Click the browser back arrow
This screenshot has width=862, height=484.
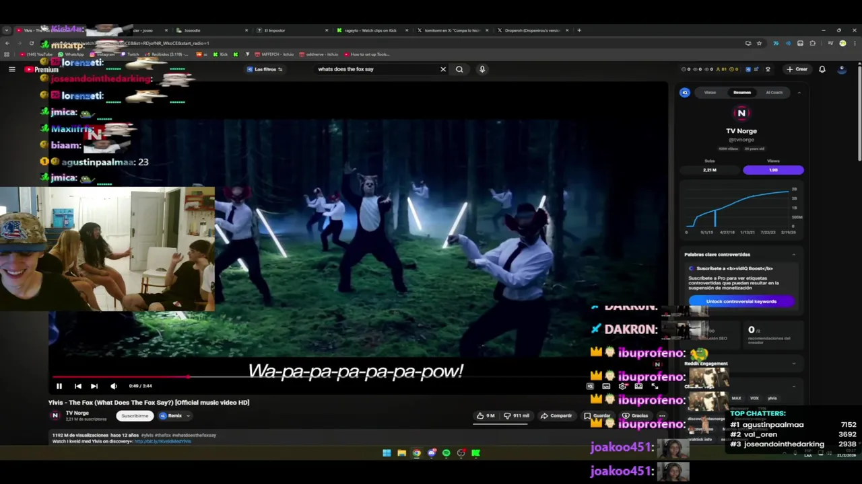click(x=7, y=43)
